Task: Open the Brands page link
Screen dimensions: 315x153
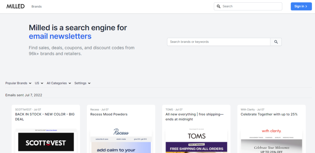Action: 37,6
